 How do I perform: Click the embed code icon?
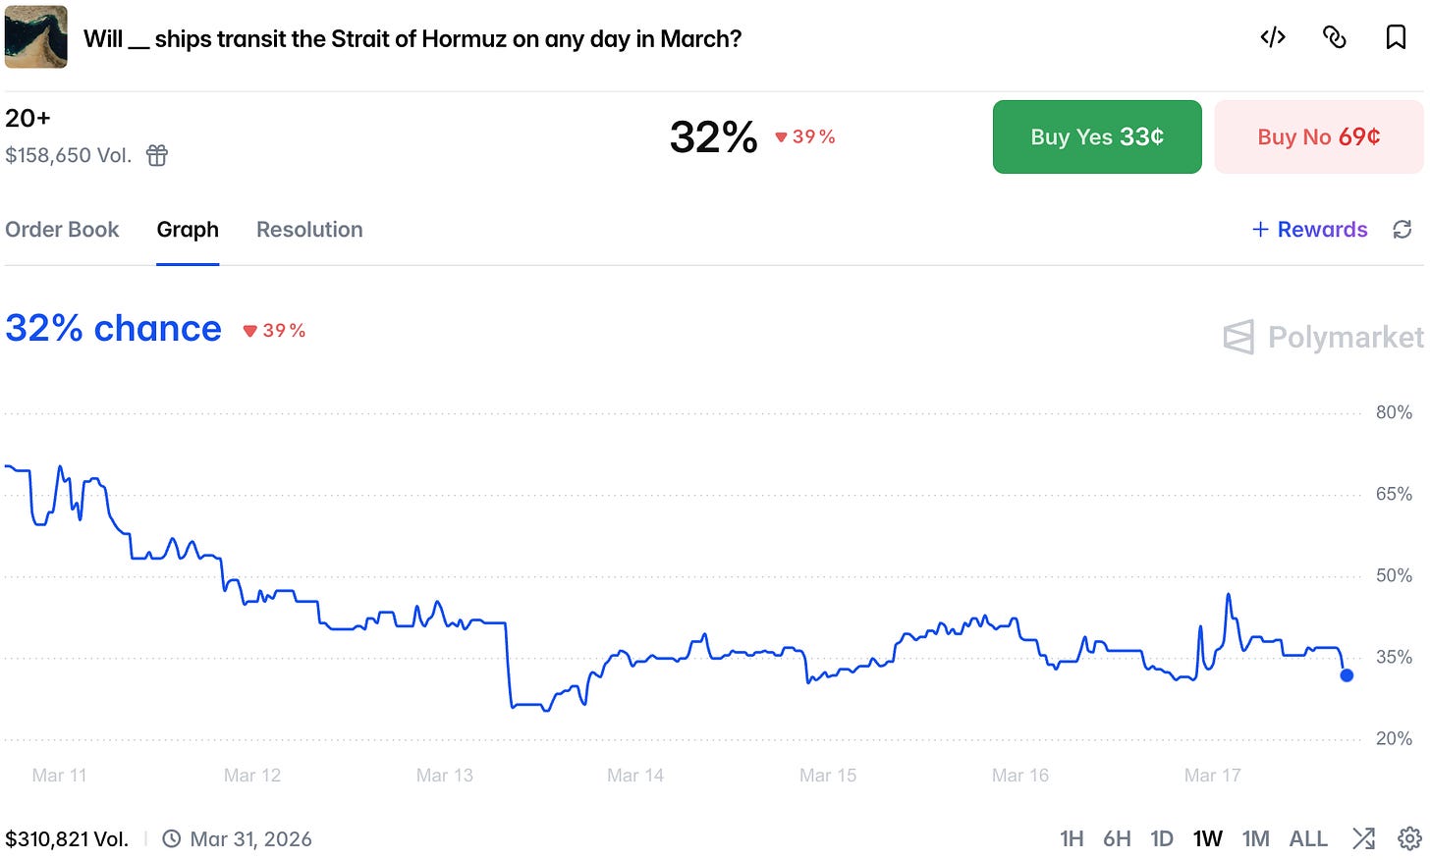[x=1273, y=37]
